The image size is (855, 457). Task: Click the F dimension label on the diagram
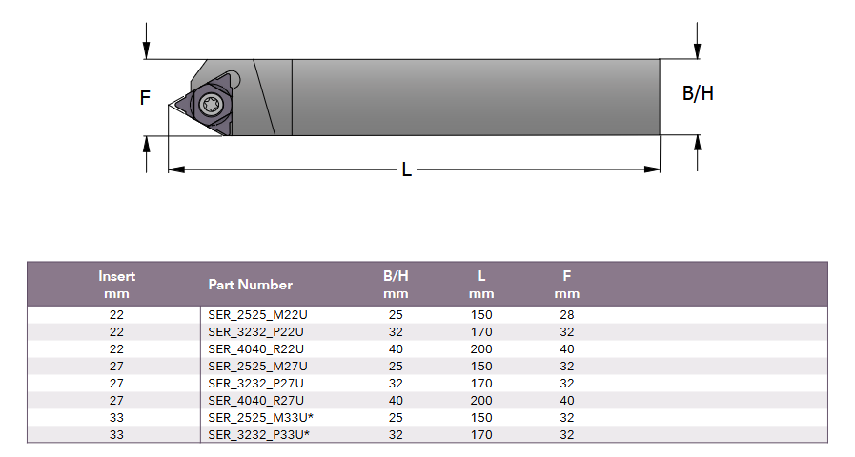pos(145,97)
